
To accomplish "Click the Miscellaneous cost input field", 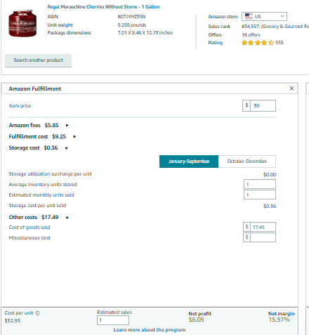I will pyautogui.click(x=263, y=237).
